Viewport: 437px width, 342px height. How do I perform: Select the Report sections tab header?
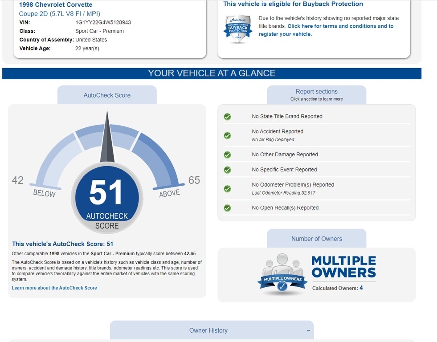tap(316, 95)
